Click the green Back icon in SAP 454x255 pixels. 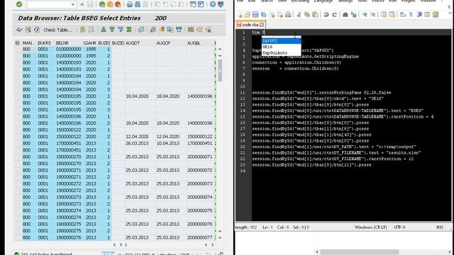[102, 4]
